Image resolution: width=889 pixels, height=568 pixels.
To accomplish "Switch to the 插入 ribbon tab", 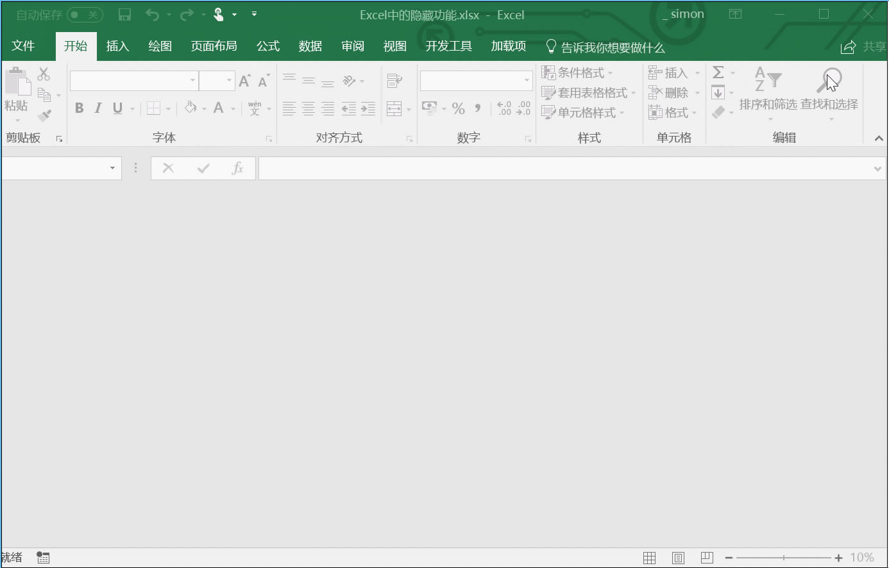I will (x=117, y=46).
